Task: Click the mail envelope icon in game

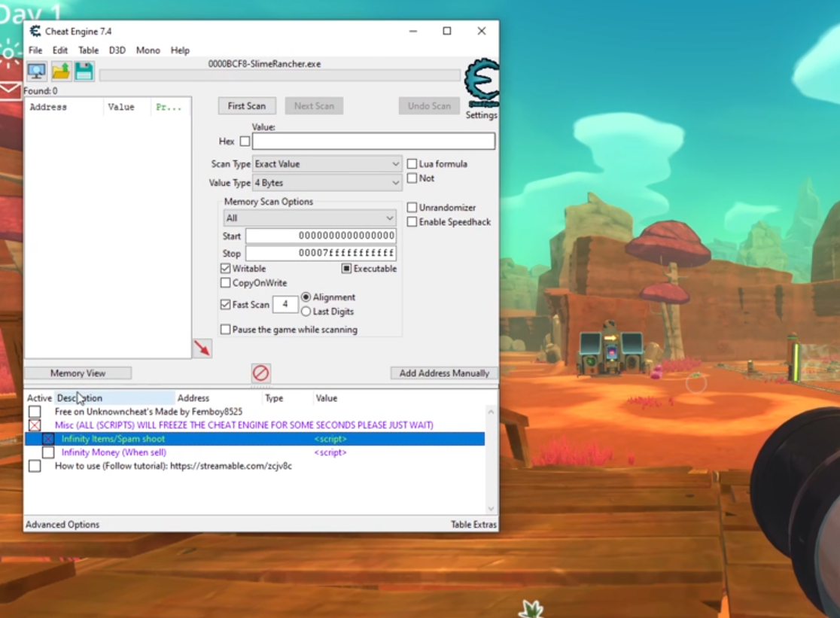Action: tap(10, 91)
